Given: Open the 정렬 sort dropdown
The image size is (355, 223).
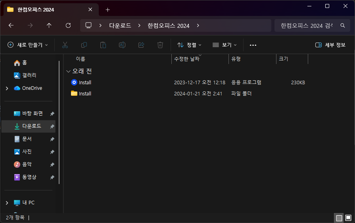Looking at the screenshot, I should [x=189, y=45].
